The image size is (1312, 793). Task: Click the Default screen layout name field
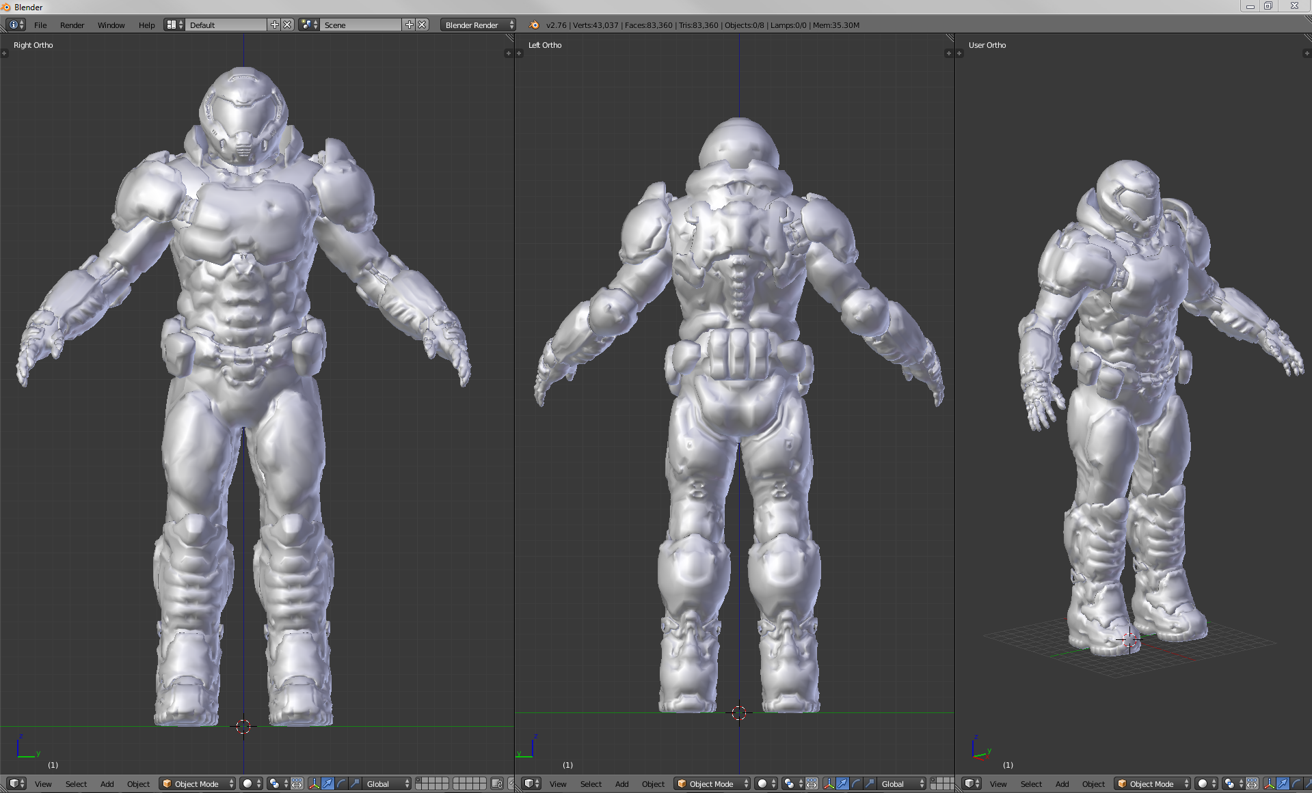(226, 25)
